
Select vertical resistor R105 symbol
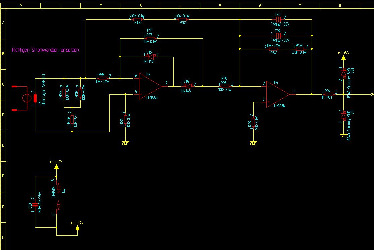[x=80, y=93]
